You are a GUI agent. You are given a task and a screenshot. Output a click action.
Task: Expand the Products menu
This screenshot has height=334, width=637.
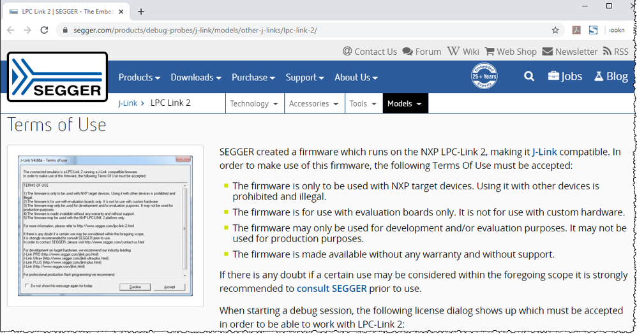click(139, 77)
